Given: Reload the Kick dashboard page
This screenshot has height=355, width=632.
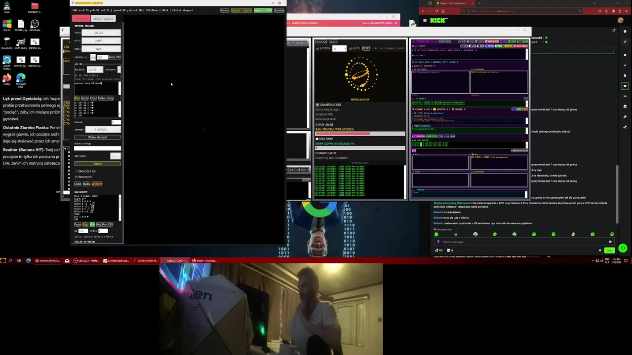Looking at the screenshot, I should pos(437,11).
